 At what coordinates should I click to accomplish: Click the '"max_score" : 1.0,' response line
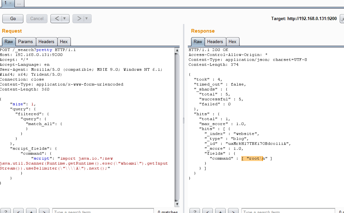click(223, 124)
